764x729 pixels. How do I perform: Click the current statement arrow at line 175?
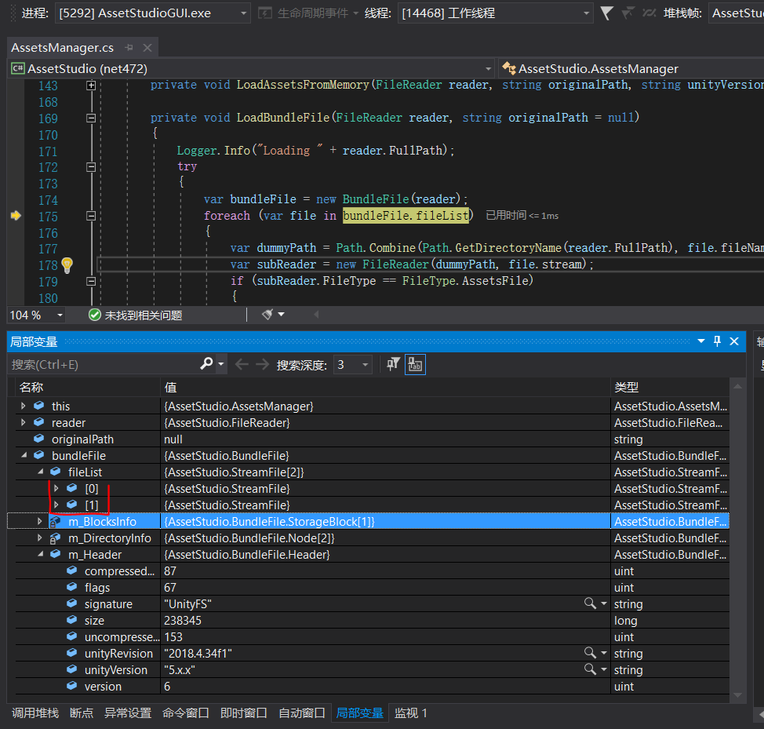coord(16,215)
